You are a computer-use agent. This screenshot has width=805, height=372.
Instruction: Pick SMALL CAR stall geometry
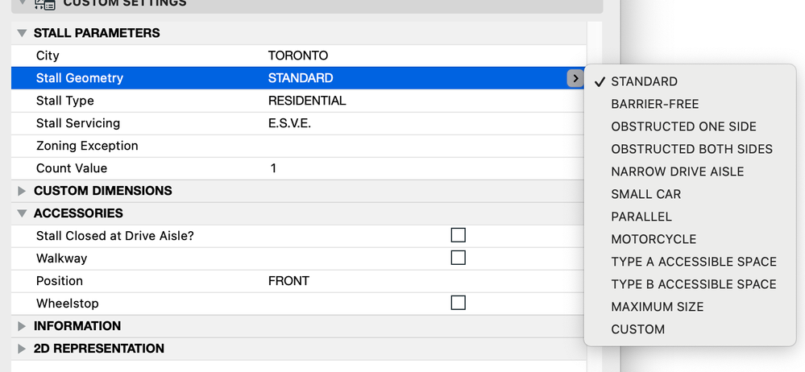coord(645,194)
